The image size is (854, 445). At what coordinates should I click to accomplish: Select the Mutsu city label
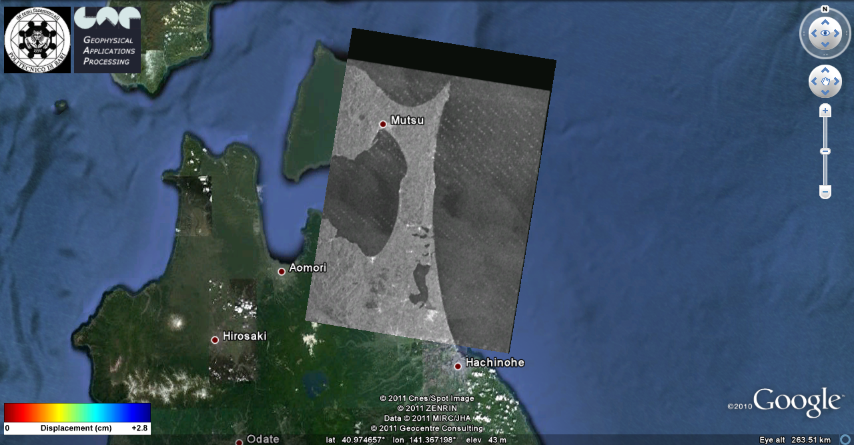point(407,121)
